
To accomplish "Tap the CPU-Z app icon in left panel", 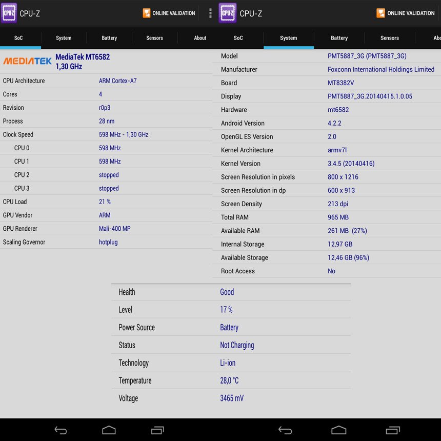I will pyautogui.click(x=9, y=13).
